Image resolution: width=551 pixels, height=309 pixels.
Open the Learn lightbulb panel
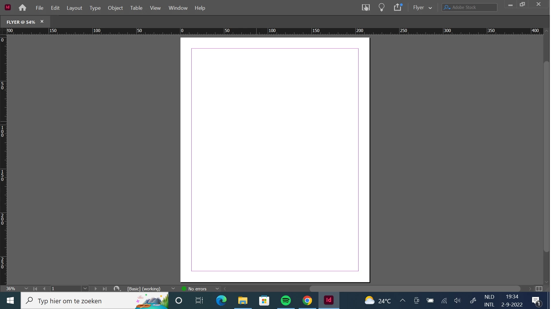[382, 7]
